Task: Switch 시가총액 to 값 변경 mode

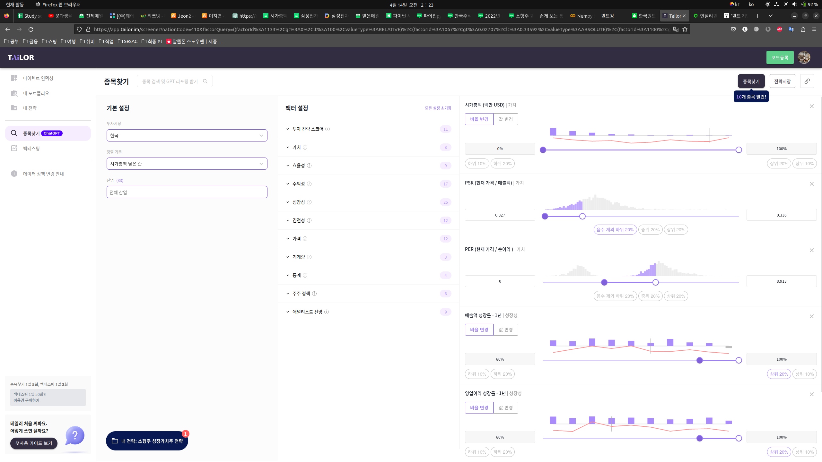Action: coord(505,119)
